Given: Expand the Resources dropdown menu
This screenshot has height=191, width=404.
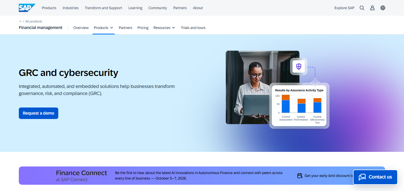Looking at the screenshot, I should point(164,28).
